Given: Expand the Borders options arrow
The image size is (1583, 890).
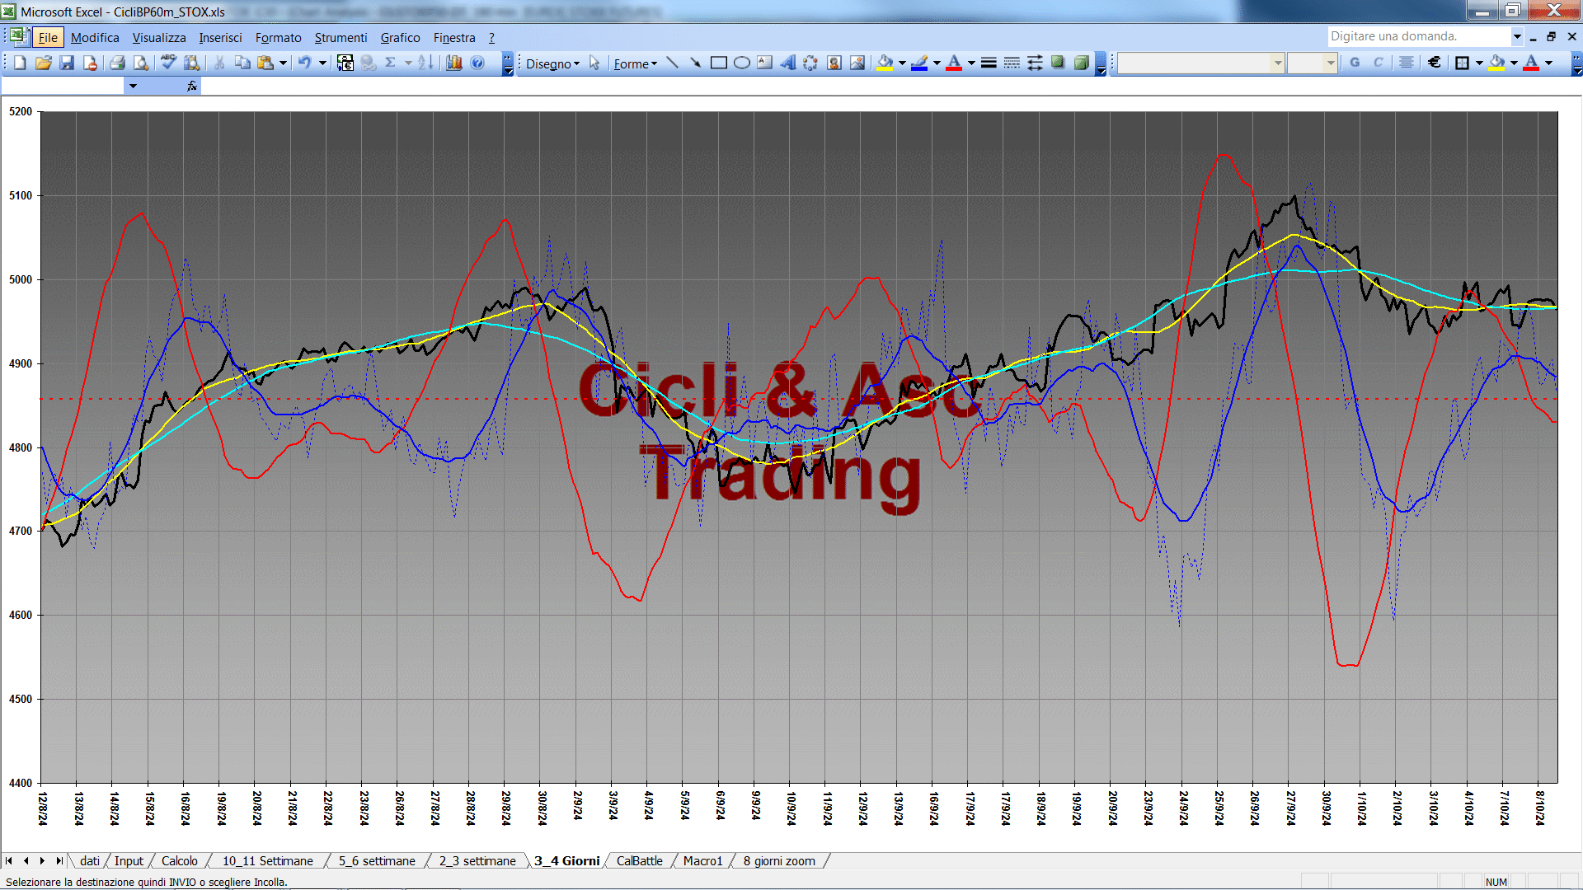Looking at the screenshot, I should point(1479,63).
